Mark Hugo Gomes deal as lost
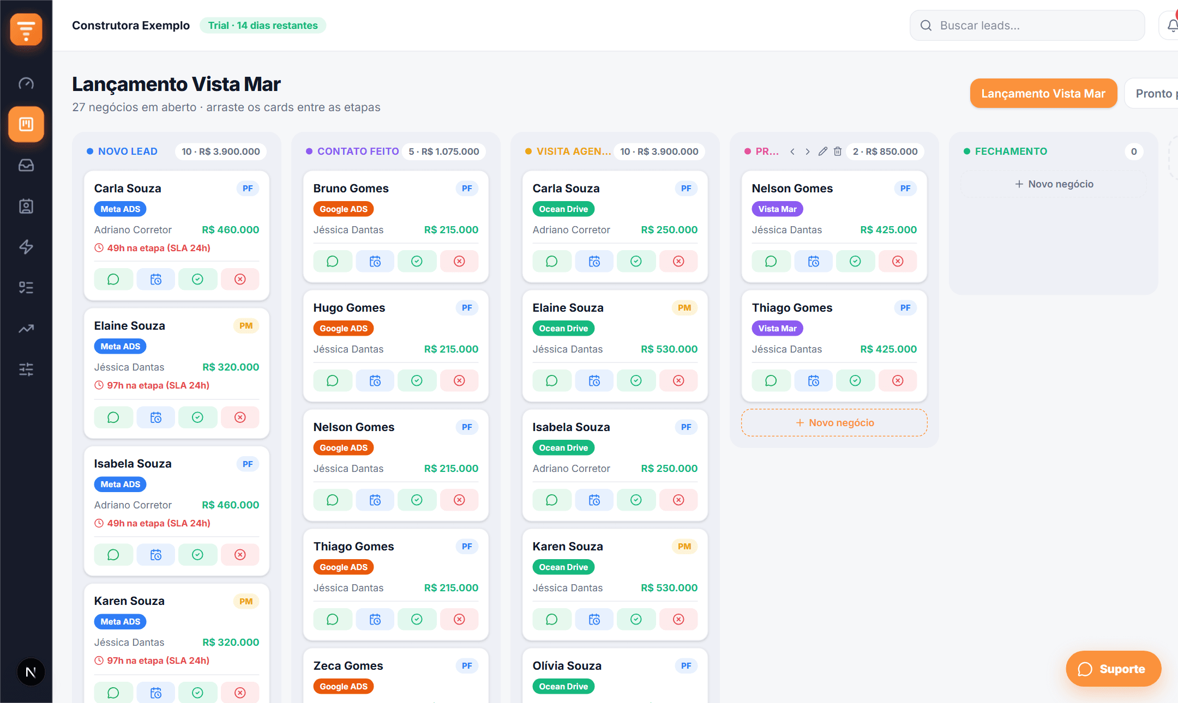Image resolution: width=1178 pixels, height=703 pixels. coord(459,380)
